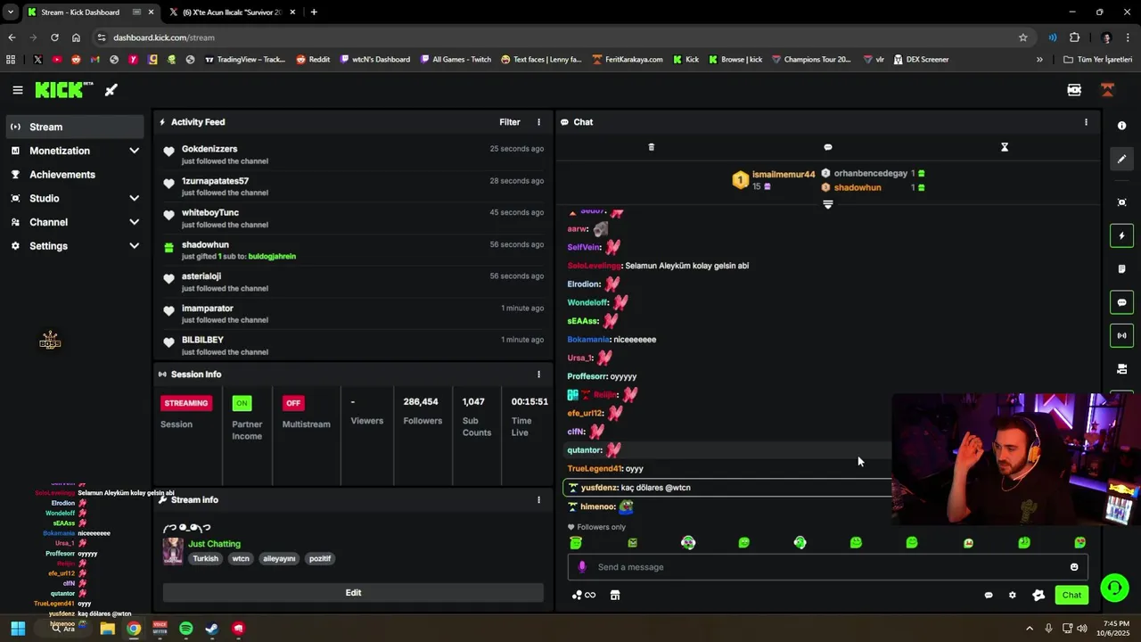The width and height of the screenshot is (1141, 642).
Task: Click the rocket icon next to the Kick logo
Action: pyautogui.click(x=111, y=90)
